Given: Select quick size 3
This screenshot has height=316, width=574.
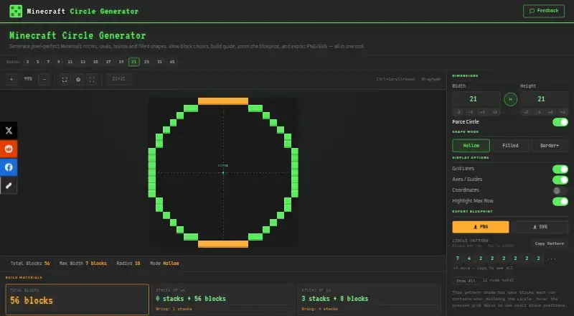Looking at the screenshot, I should [x=27, y=62].
